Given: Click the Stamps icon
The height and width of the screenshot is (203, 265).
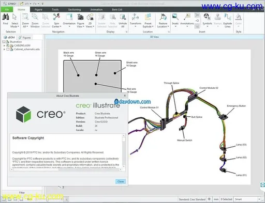Looking at the screenshot, I should click(217, 17).
